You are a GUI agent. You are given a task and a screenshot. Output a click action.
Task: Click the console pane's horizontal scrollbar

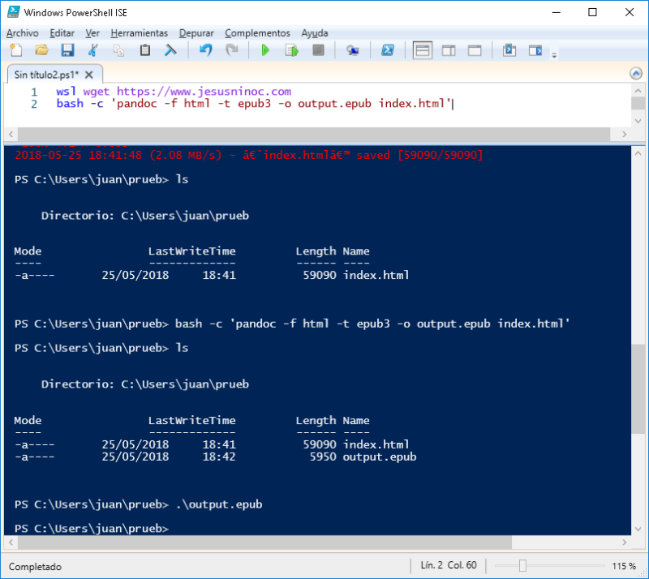click(x=243, y=542)
